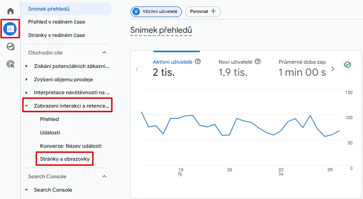The width and height of the screenshot is (363, 199).
Task: Click the Snímek přehledů page title
Action: (161, 30)
